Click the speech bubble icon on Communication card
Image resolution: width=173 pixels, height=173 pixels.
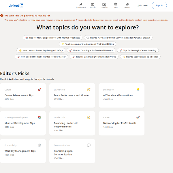pos(89,145)
